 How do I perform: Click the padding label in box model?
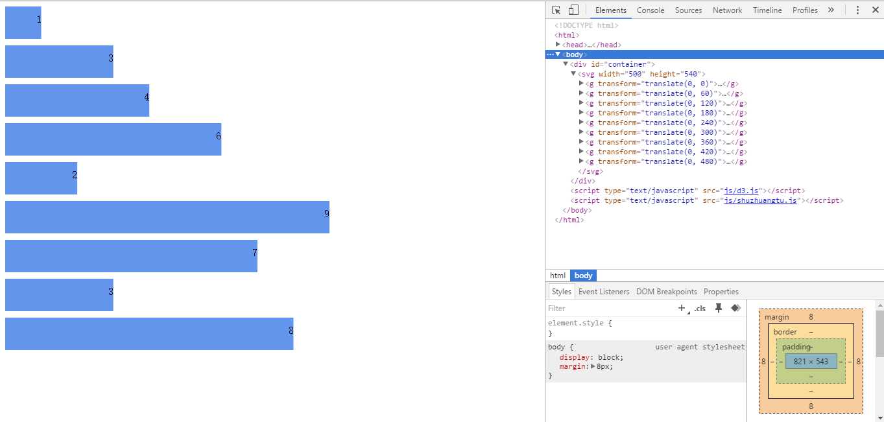(796, 347)
